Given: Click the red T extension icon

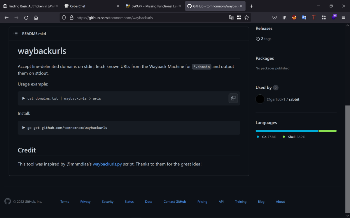Looking at the screenshot, I should 314,17.
